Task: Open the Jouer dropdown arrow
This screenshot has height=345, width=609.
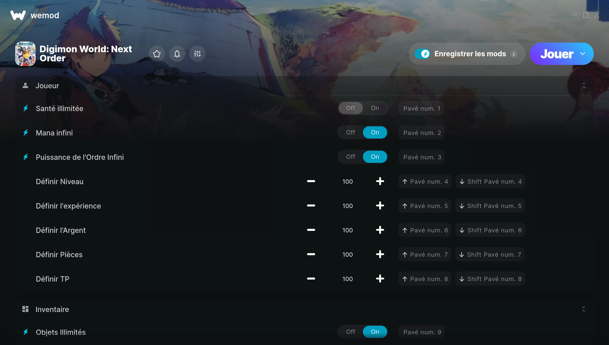Action: click(x=583, y=54)
